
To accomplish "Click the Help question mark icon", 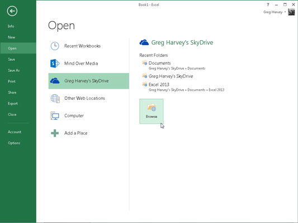I will pyautogui.click(x=268, y=4).
